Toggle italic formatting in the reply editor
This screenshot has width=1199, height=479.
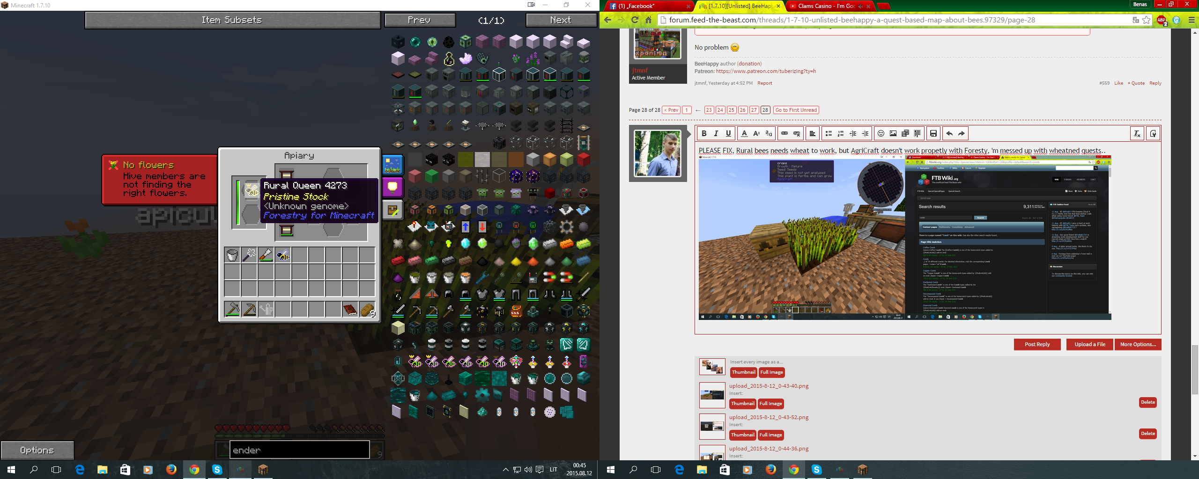[716, 133]
